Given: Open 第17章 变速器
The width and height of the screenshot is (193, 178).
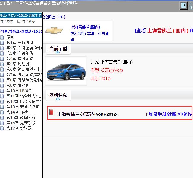Looking at the screenshot, I should (19, 128).
